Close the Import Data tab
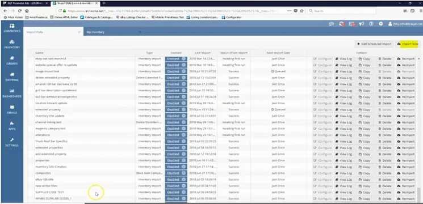The width and height of the screenshot is (423, 204). pos(79,32)
